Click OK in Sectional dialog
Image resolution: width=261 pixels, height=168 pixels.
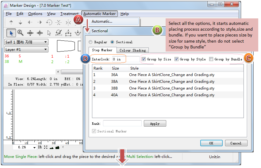pos(211,143)
